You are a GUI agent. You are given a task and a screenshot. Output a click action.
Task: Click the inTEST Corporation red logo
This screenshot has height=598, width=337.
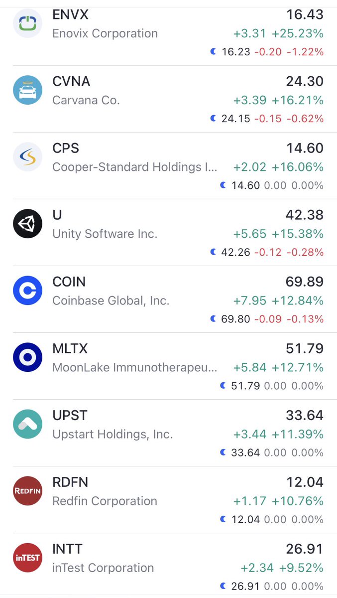coord(27,557)
